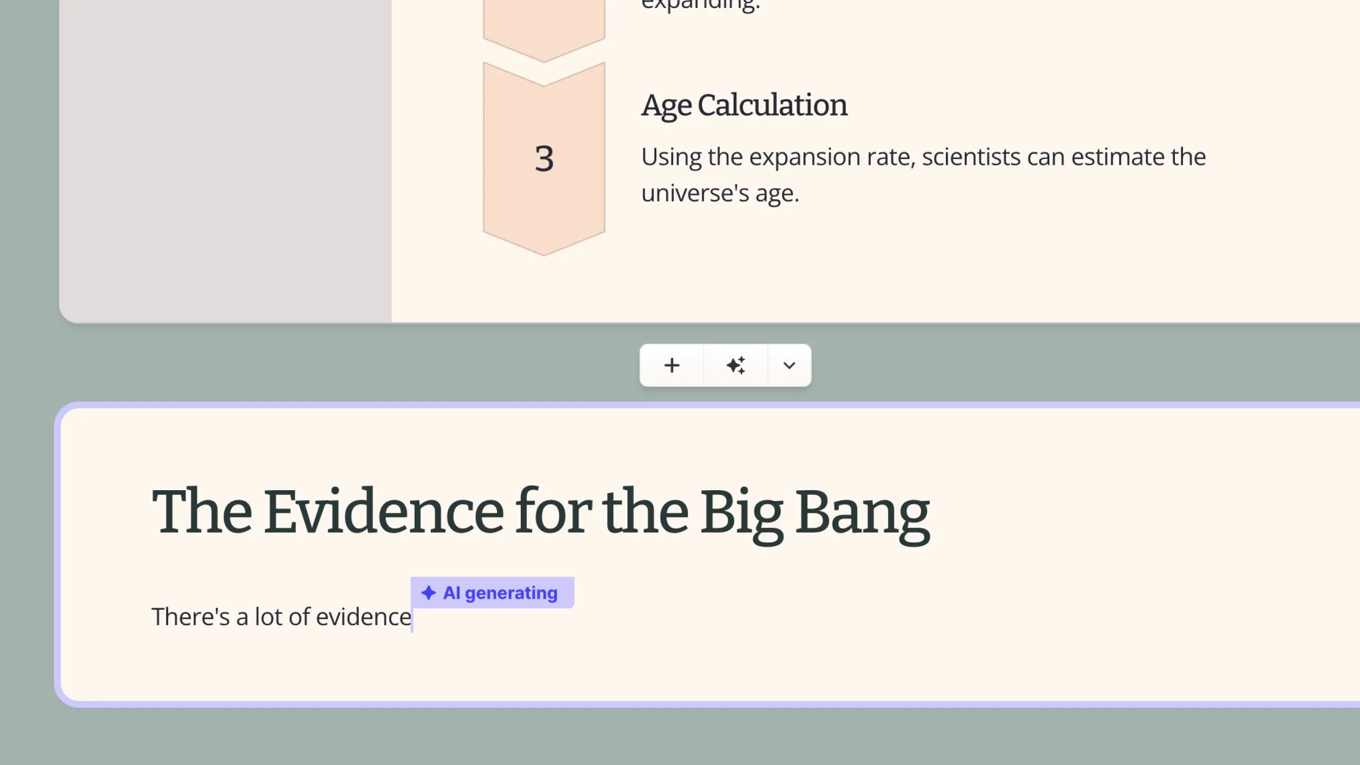Click the partial "expanding." text at top

coord(700,5)
